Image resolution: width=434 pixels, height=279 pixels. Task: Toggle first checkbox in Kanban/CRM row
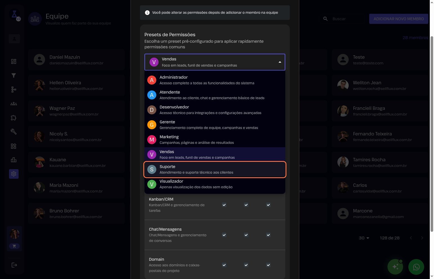[x=224, y=205]
